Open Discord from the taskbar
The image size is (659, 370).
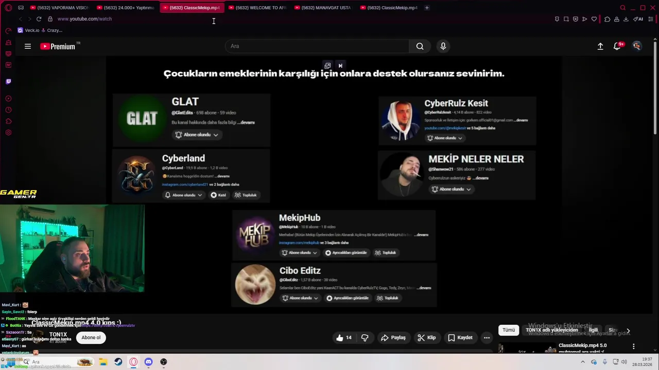pyautogui.click(x=148, y=362)
